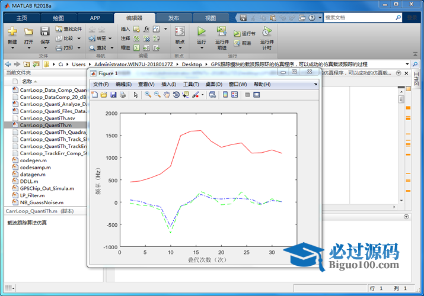Toggle the Pan hand tool in Figure

pos(167,94)
